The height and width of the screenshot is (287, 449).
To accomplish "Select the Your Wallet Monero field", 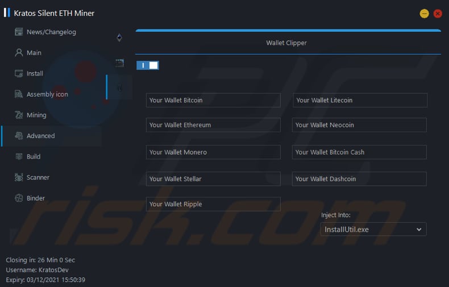I will click(x=213, y=152).
